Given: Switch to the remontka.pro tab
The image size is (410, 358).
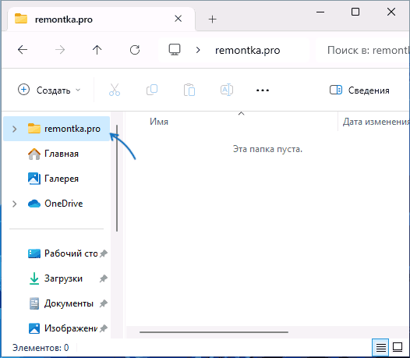Looking at the screenshot, I should point(101,19).
